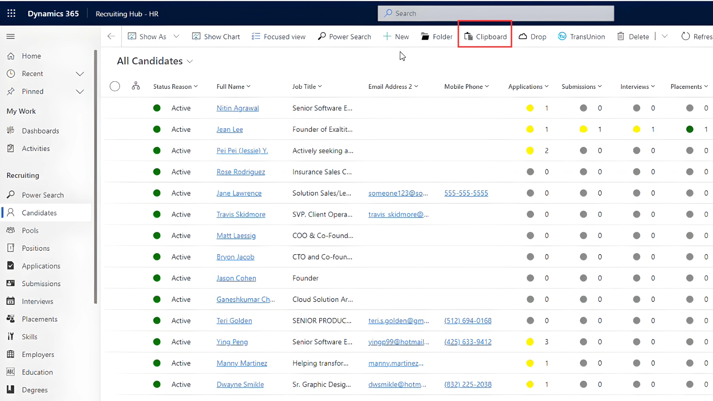Switch to Focused view
The width and height of the screenshot is (713, 401).
coord(279,36)
